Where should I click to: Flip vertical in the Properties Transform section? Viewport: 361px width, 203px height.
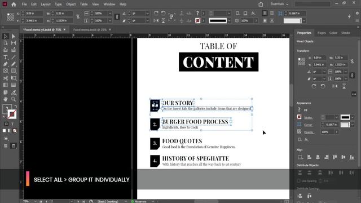coord(344,86)
